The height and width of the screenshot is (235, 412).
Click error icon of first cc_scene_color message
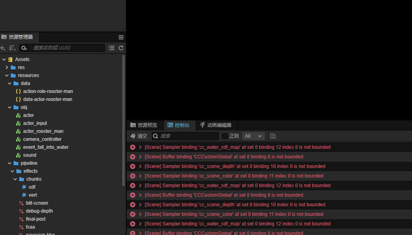[133, 176]
